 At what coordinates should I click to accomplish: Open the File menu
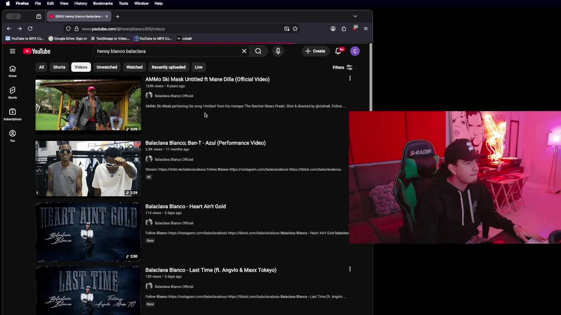click(x=38, y=3)
